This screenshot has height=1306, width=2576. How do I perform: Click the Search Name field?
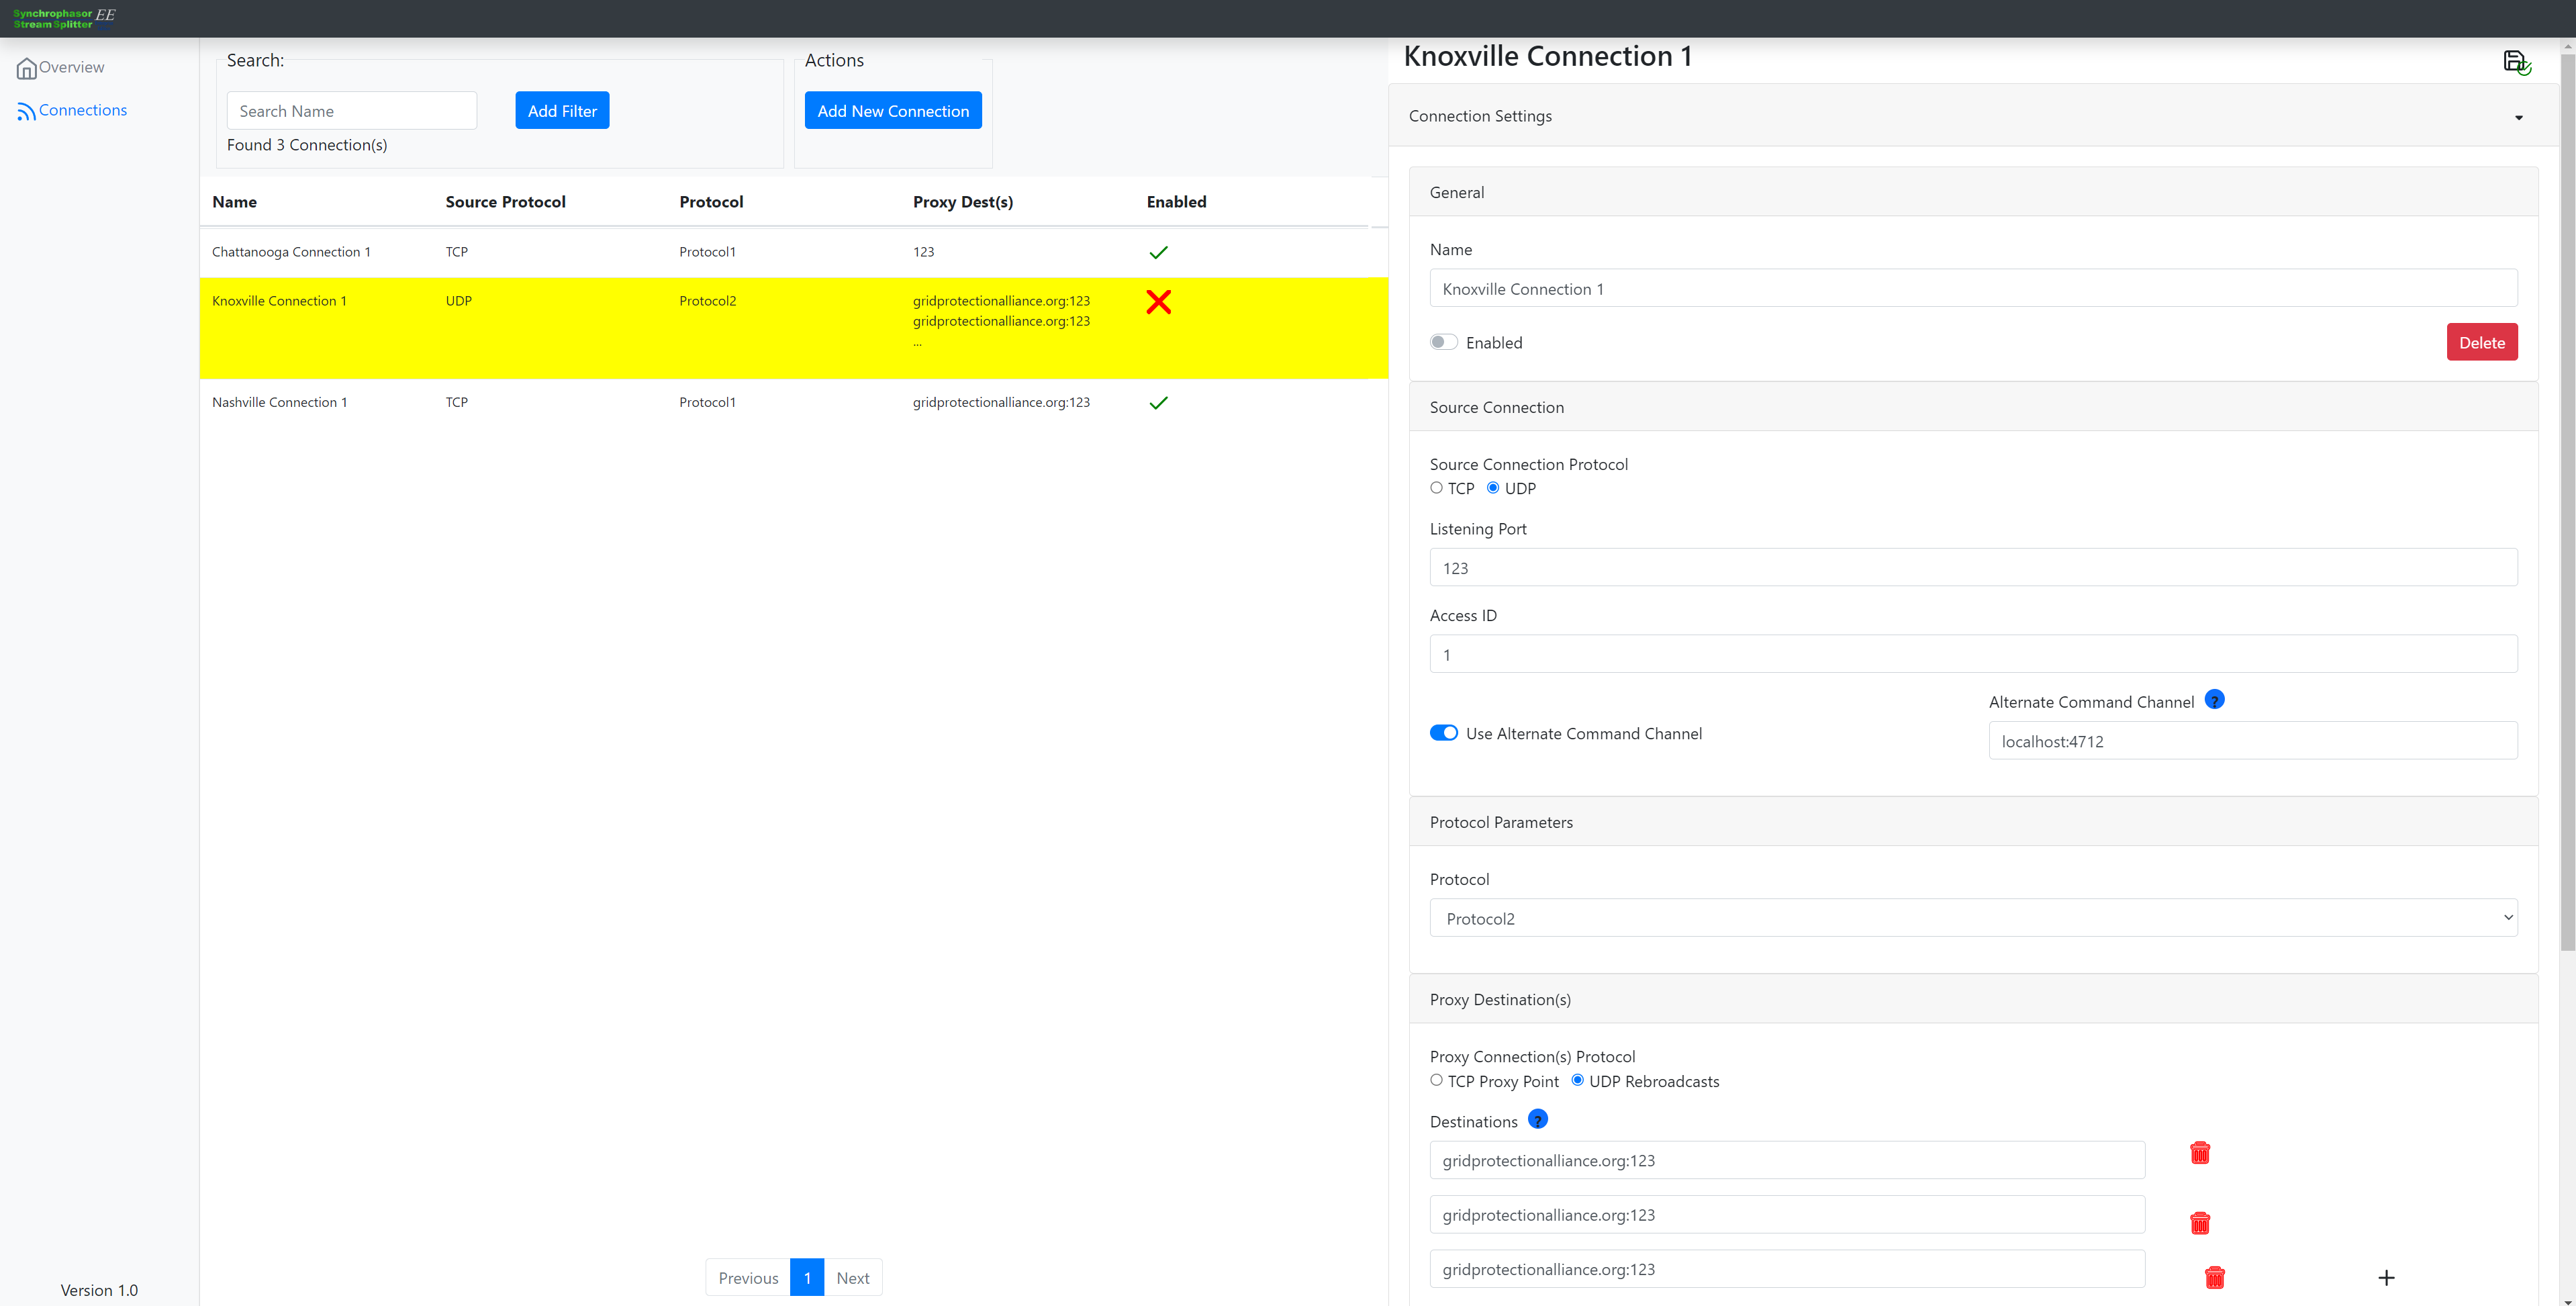tap(352, 110)
